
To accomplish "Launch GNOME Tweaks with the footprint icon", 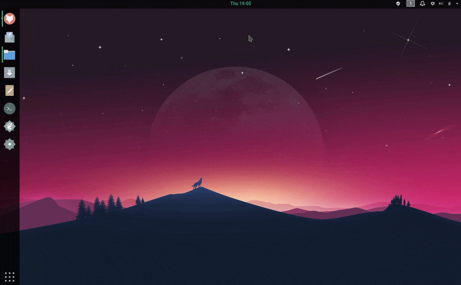I will tap(10, 127).
